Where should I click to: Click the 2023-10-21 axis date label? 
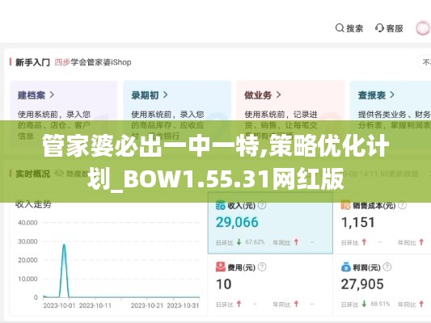pos(147,305)
